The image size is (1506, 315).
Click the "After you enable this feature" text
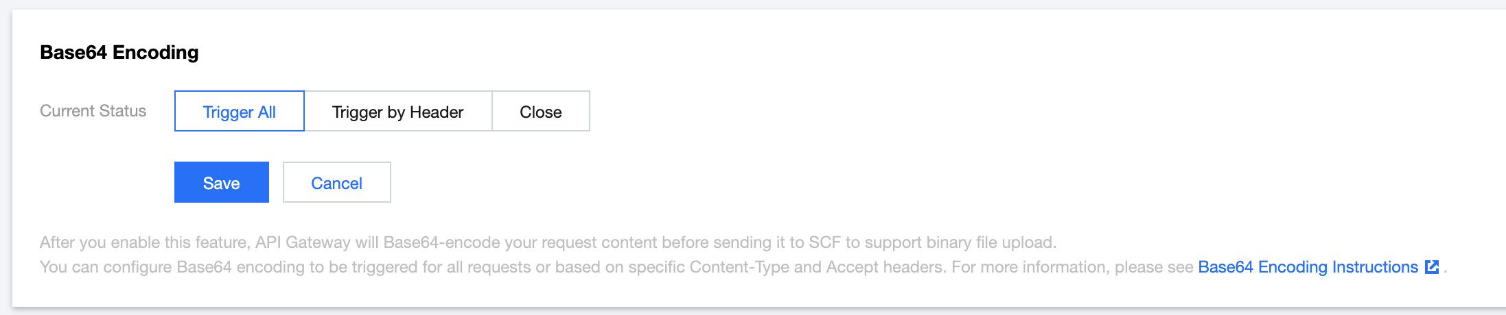(144, 242)
